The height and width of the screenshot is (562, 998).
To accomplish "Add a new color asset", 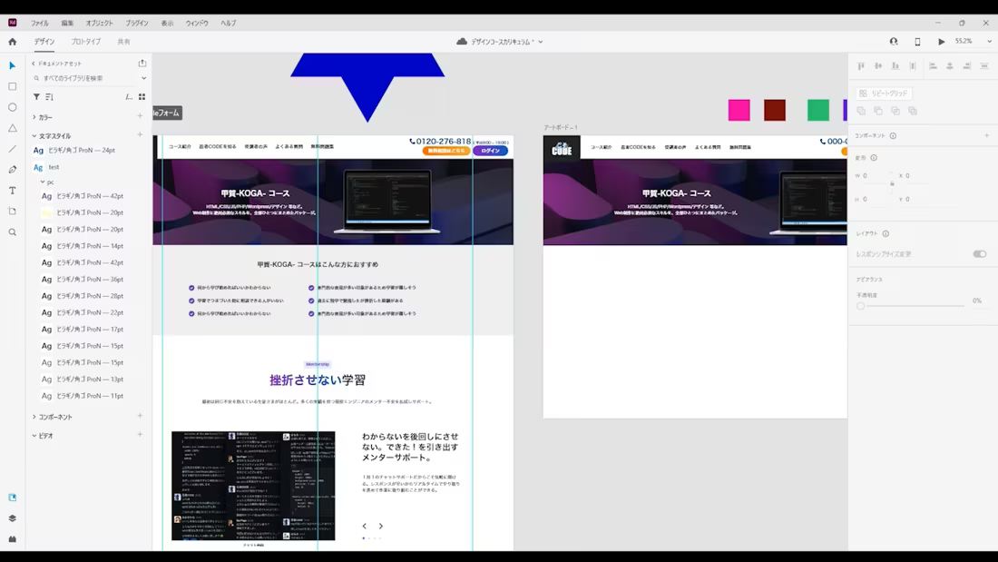I will tap(140, 116).
